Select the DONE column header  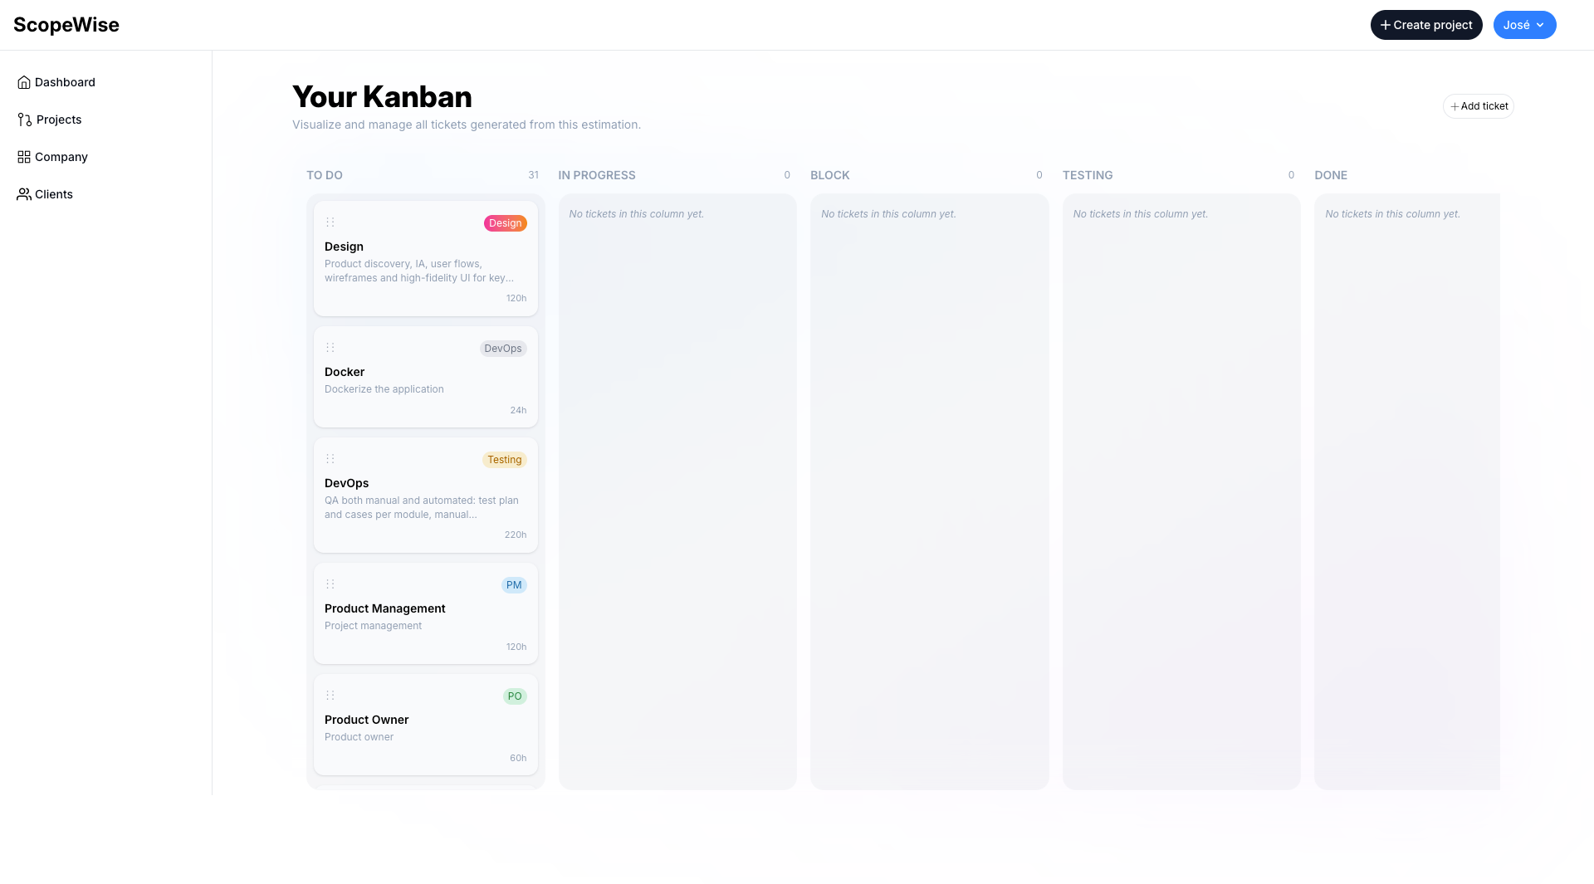click(1331, 175)
